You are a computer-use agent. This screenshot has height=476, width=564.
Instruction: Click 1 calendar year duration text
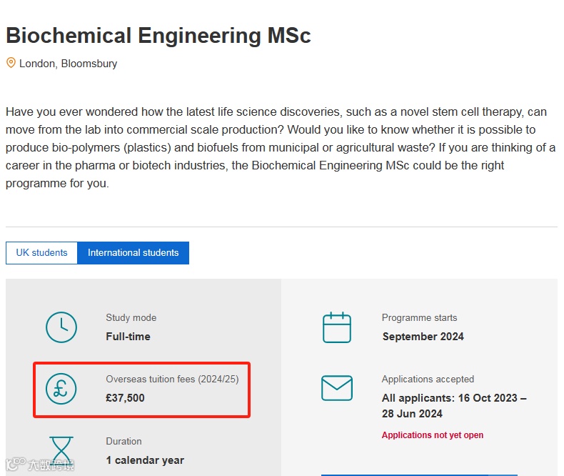point(145,460)
